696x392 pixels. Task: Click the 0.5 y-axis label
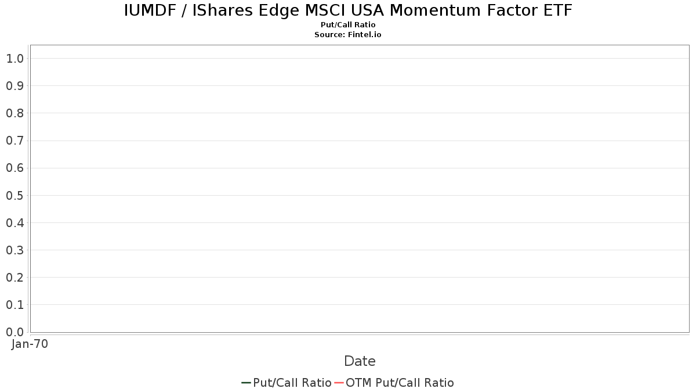(14, 195)
